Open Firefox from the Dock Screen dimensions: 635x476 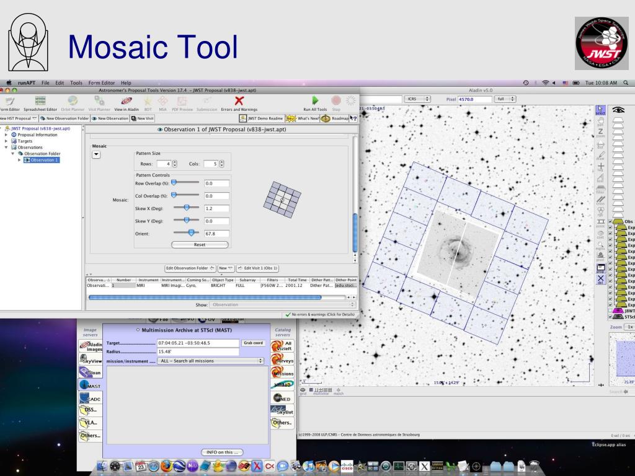pos(166,466)
